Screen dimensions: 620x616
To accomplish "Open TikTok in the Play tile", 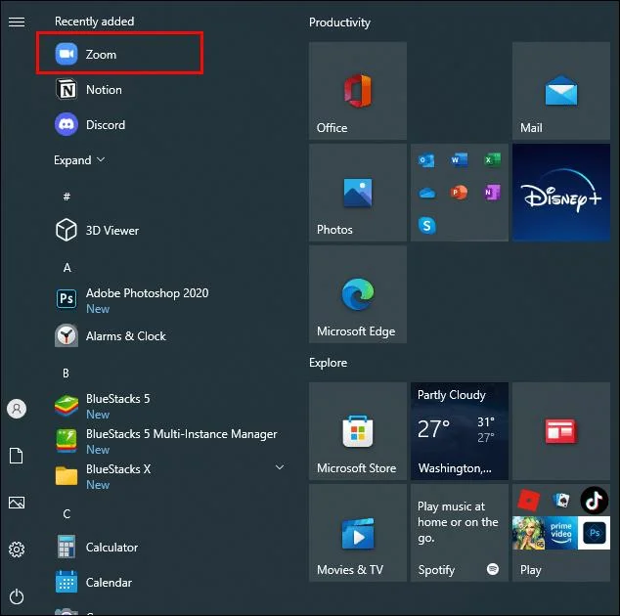I will point(594,501).
